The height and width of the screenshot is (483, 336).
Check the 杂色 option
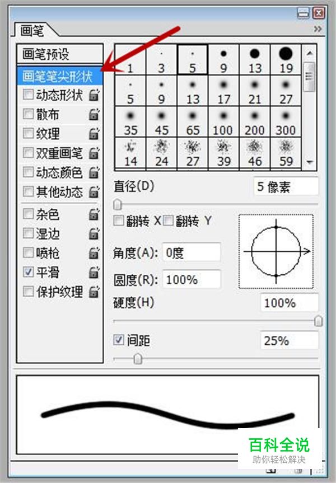point(28,214)
